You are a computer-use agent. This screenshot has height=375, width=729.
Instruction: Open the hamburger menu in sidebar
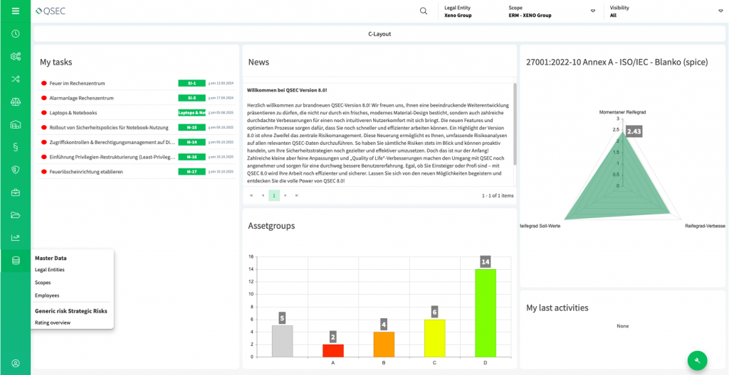[15, 11]
